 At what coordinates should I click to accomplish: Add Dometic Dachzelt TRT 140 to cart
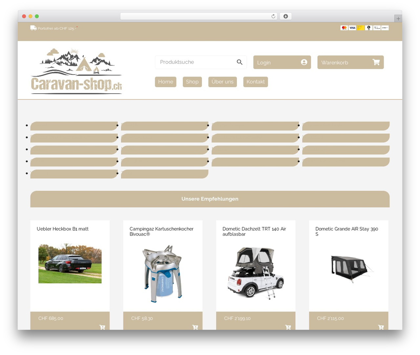click(x=288, y=327)
